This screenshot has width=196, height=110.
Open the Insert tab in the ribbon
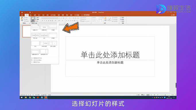point(31,15)
